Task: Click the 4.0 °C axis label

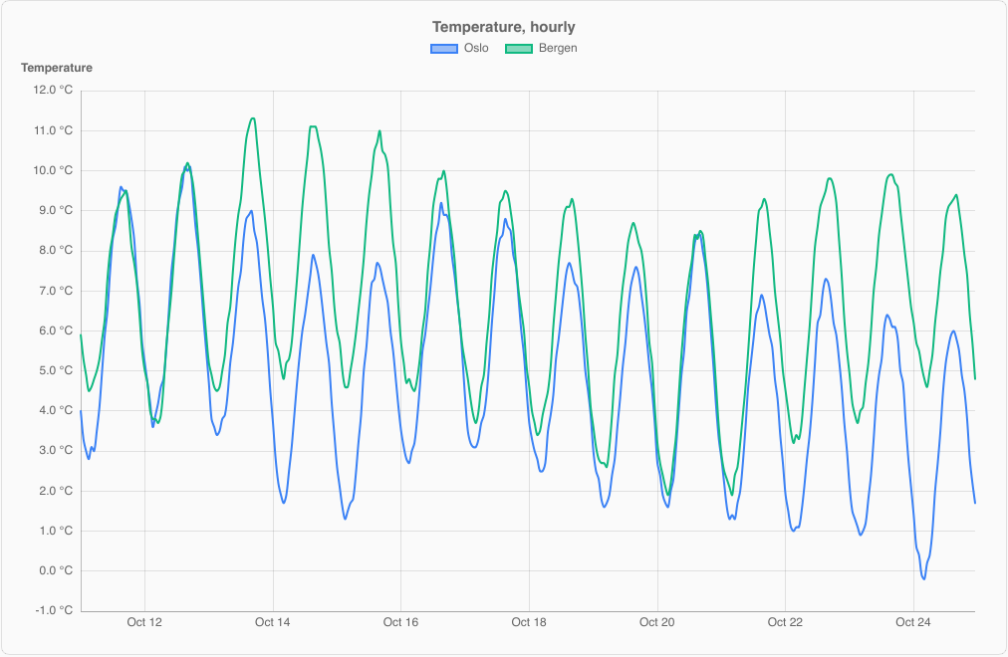Action: [56, 410]
